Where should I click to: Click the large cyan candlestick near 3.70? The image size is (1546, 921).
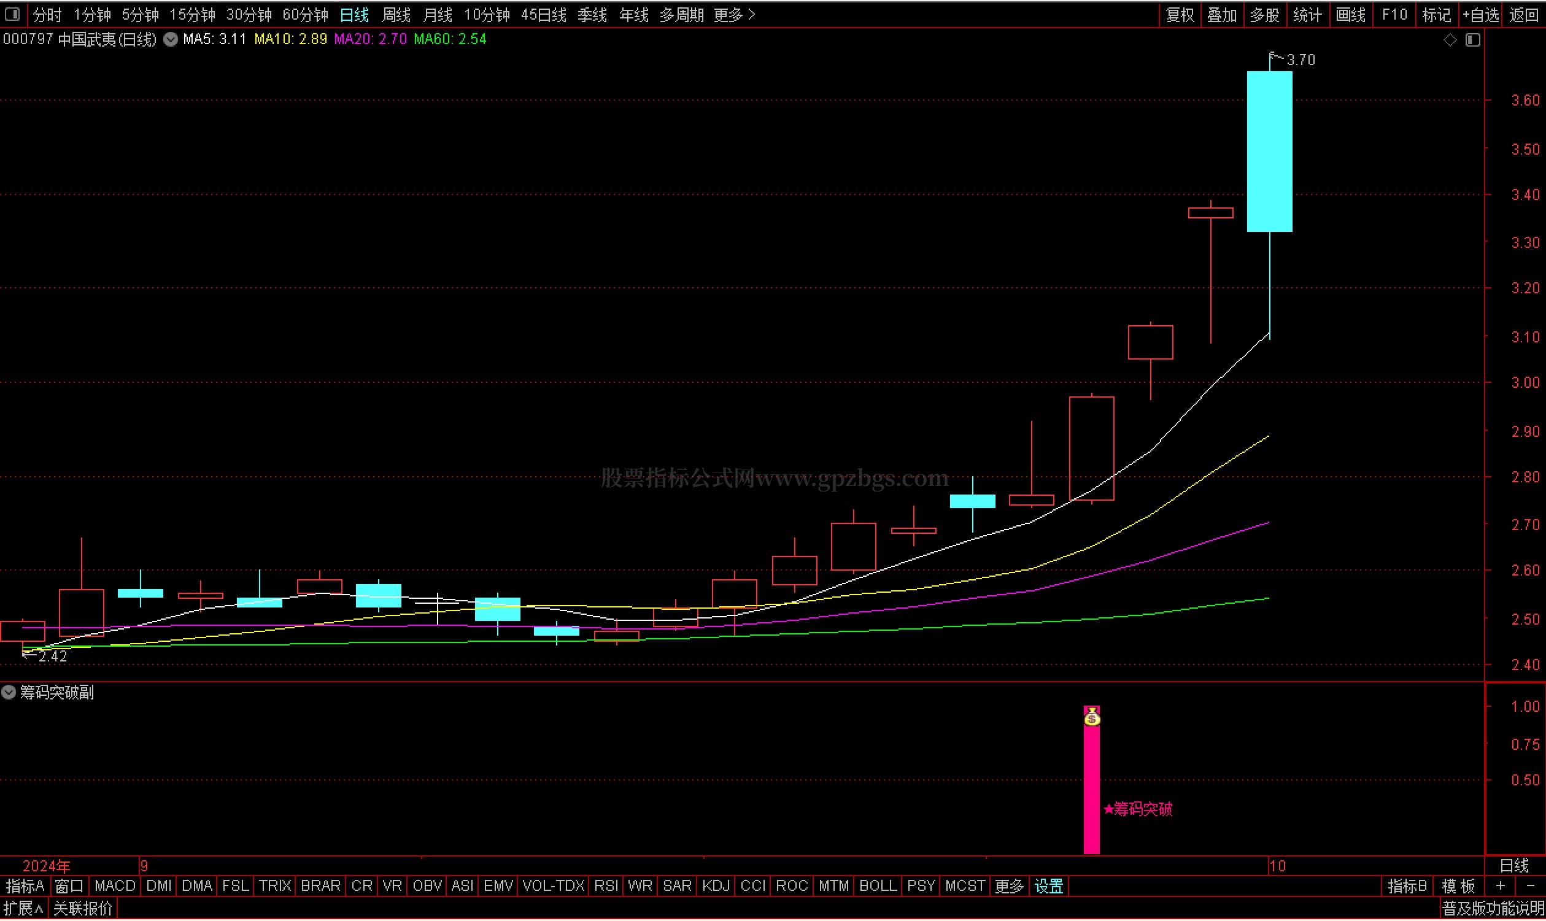(1270, 152)
